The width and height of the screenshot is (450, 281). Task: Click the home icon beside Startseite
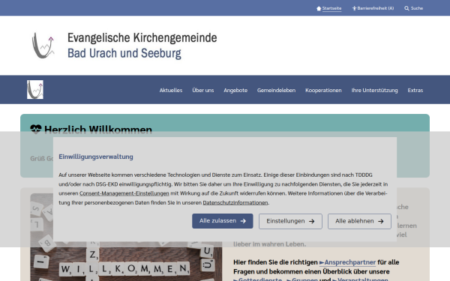tap(319, 8)
